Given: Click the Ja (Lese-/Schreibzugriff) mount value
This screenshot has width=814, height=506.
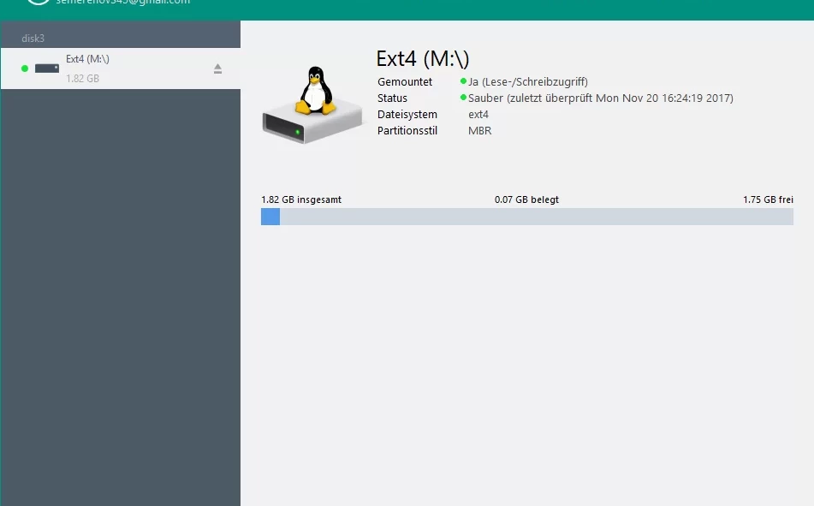Looking at the screenshot, I should tap(527, 82).
